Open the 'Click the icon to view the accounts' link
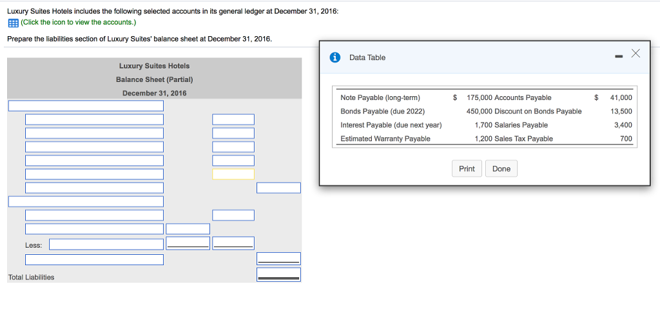 click(77, 22)
